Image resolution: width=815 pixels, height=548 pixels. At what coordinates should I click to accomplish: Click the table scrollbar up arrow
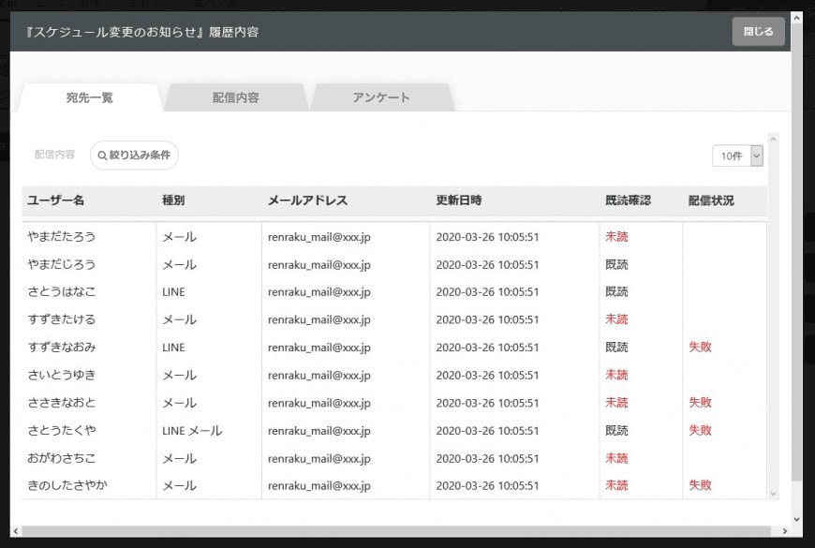tap(773, 139)
